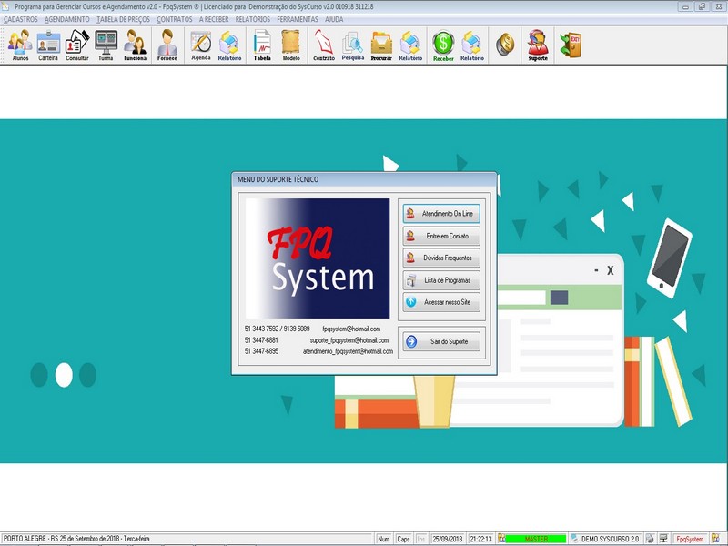Click the printer icon in status bar
This screenshot has width=728, height=546.
coord(650,539)
